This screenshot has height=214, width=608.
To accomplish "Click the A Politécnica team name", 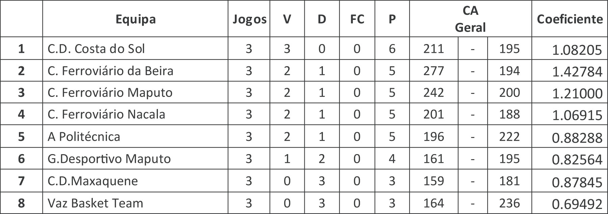I will click(84, 137).
